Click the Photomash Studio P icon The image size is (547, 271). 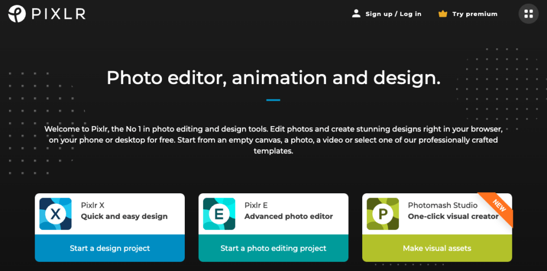382,214
